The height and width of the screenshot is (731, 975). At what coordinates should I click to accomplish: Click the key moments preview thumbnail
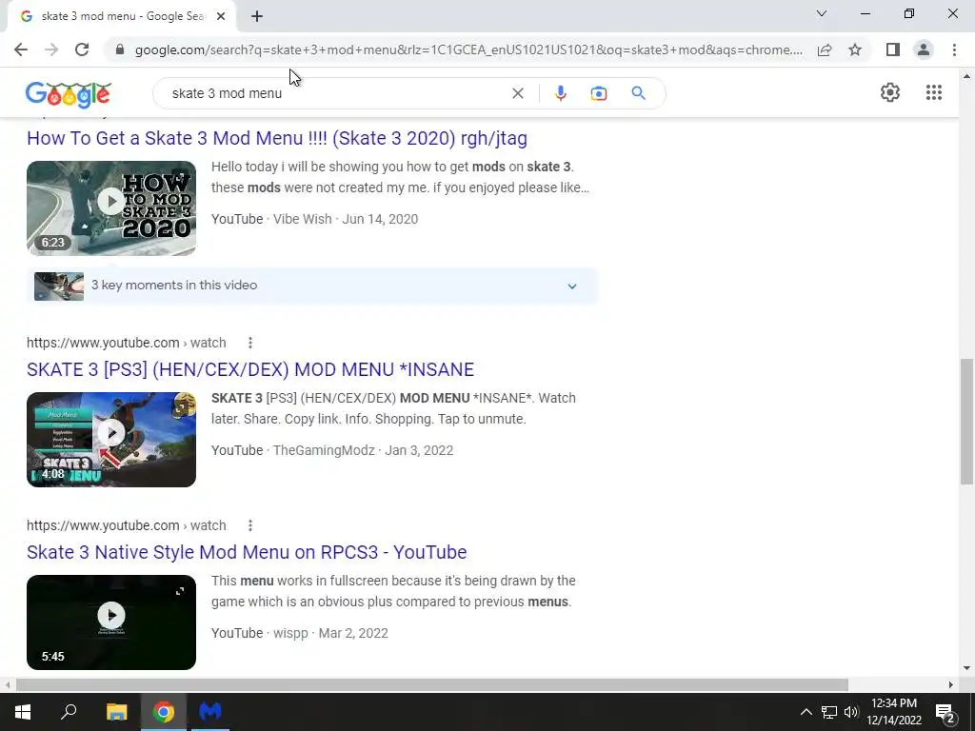click(59, 286)
